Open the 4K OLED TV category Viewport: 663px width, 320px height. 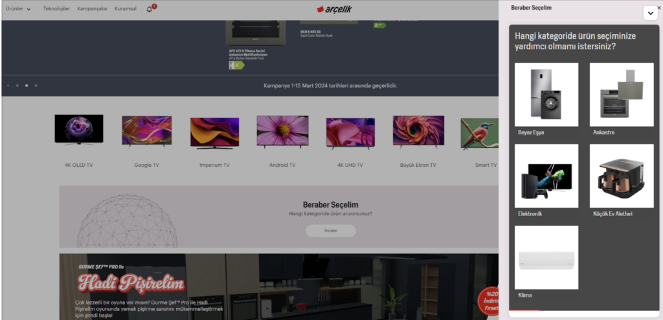point(78,142)
